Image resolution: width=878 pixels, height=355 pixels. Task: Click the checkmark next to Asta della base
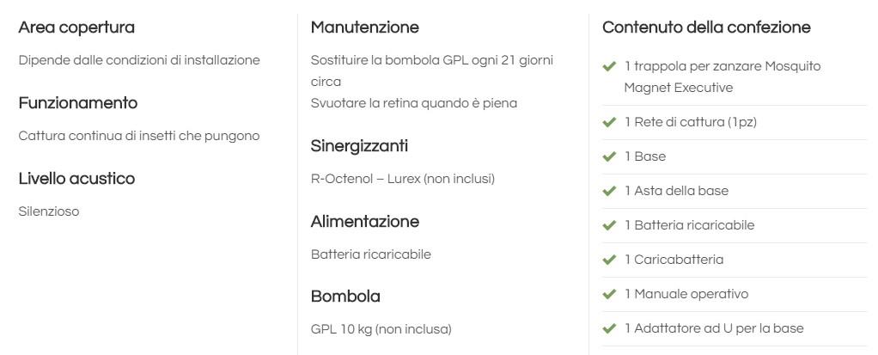point(608,191)
